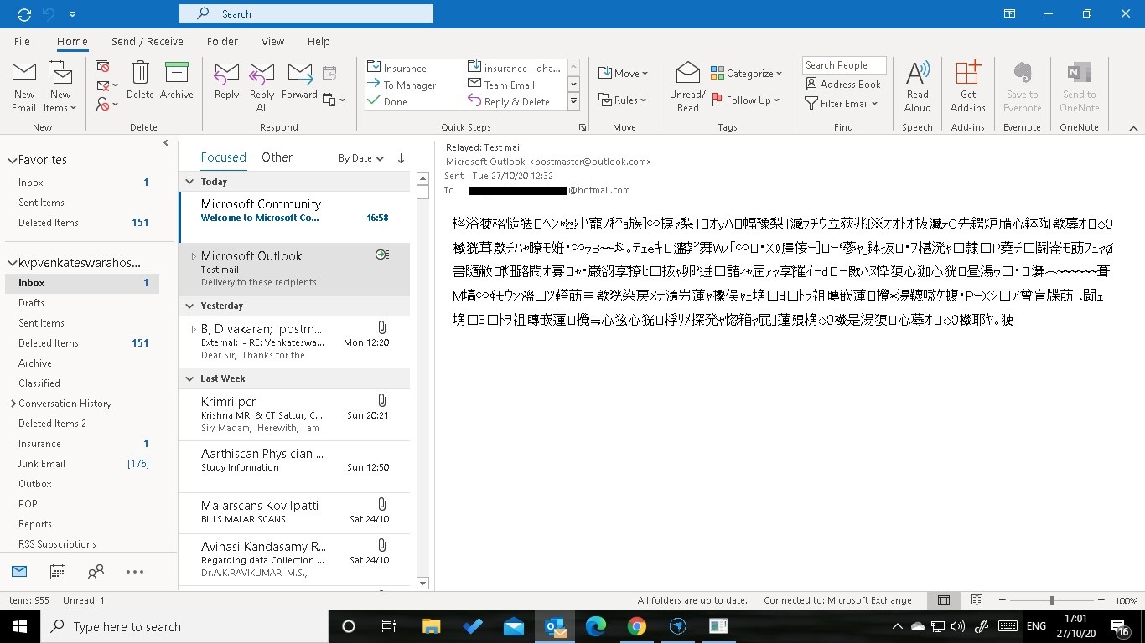Click the message list scrollbar down arrow
Screen dimensions: 1145x643
coord(422,583)
